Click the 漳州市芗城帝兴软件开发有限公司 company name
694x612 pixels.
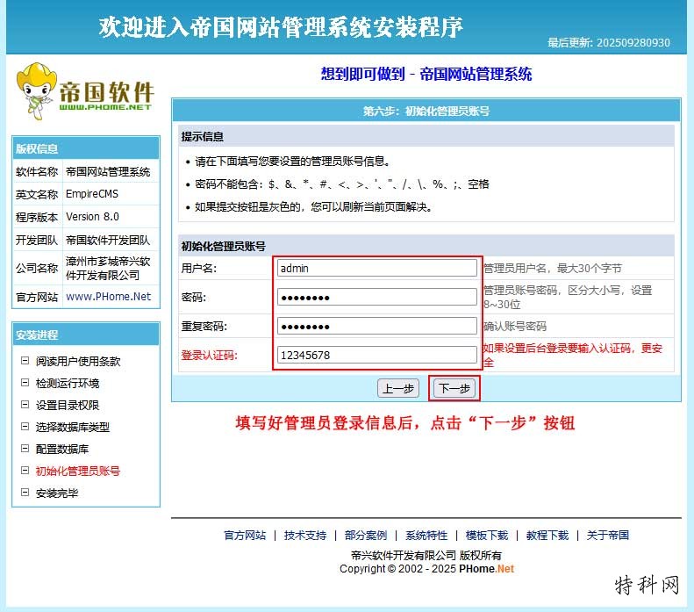pyautogui.click(x=108, y=268)
